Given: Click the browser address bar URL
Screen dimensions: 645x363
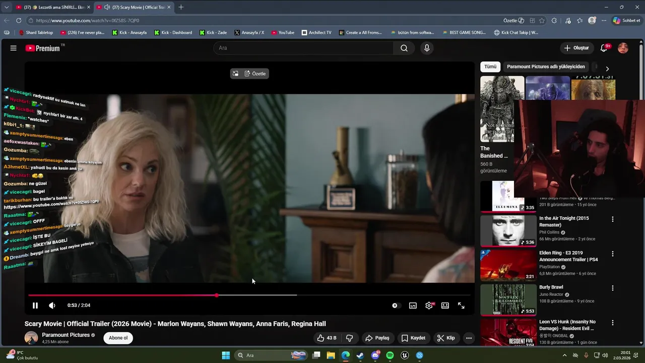Looking at the screenshot, I should coord(88,21).
